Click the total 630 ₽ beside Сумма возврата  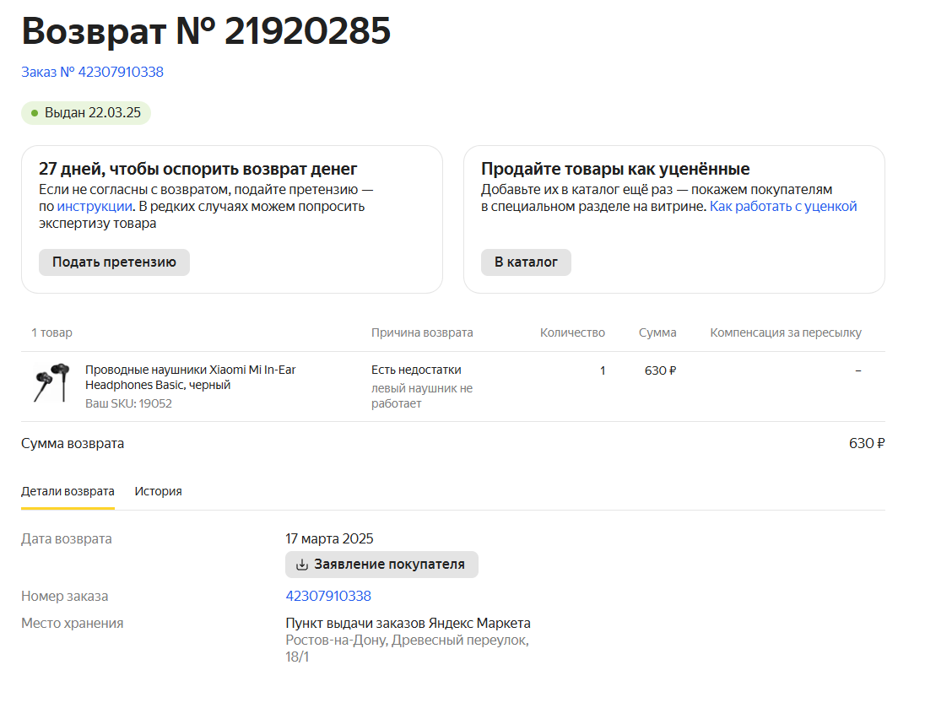[x=867, y=444]
